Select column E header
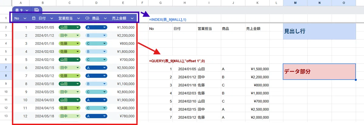Screen dimensions: 364x125 123,3
